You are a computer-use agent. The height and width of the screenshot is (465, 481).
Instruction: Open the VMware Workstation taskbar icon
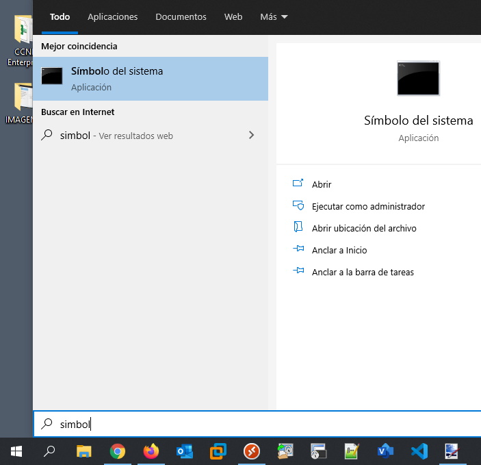click(x=218, y=451)
